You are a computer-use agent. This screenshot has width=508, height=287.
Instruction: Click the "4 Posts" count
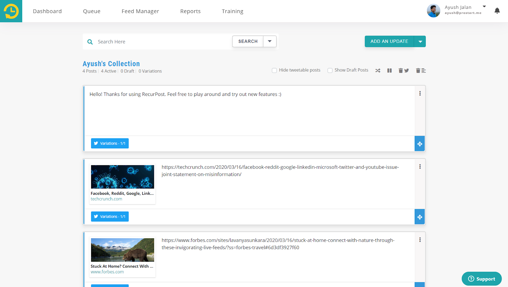pyautogui.click(x=90, y=71)
